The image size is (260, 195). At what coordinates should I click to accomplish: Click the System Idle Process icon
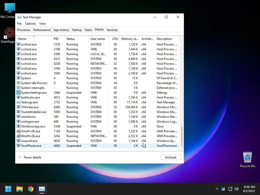click(18, 83)
